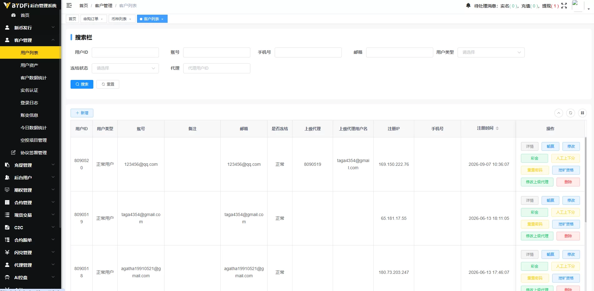Click 删除 for user 123456@qq.com
594x291 pixels.
pos(568,182)
